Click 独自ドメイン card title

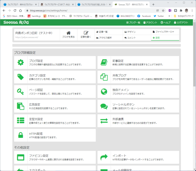coord(121,90)
